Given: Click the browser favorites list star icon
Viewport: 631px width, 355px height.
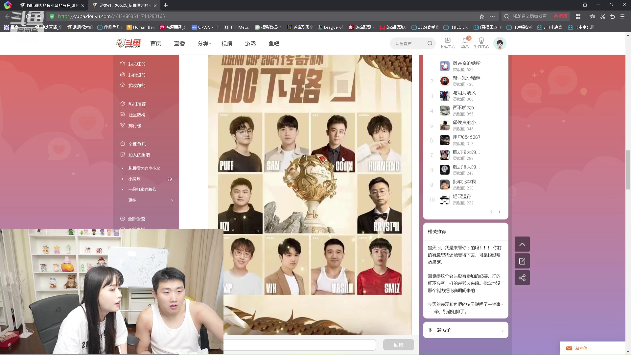Looking at the screenshot, I should (x=592, y=16).
